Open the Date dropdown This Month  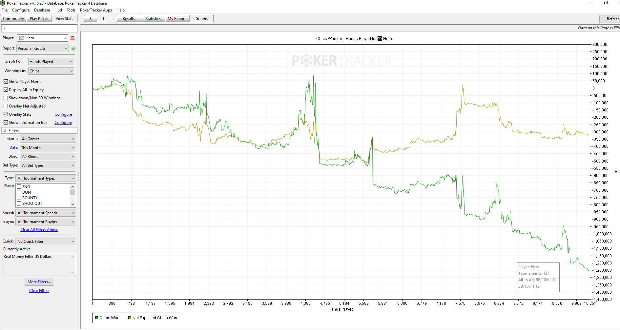point(48,148)
